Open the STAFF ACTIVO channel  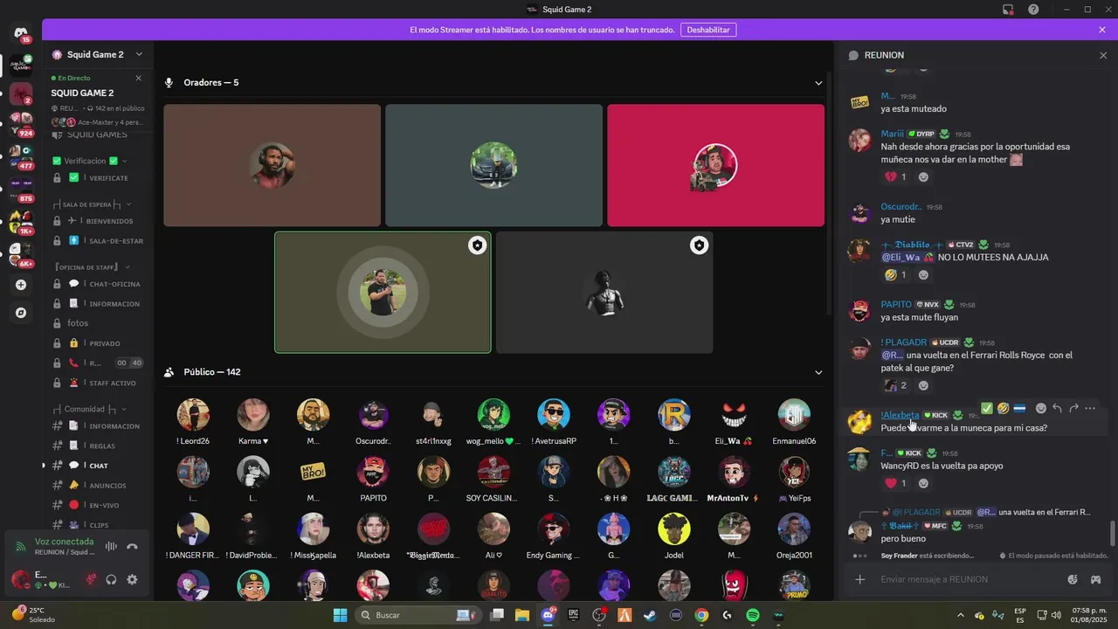98,383
